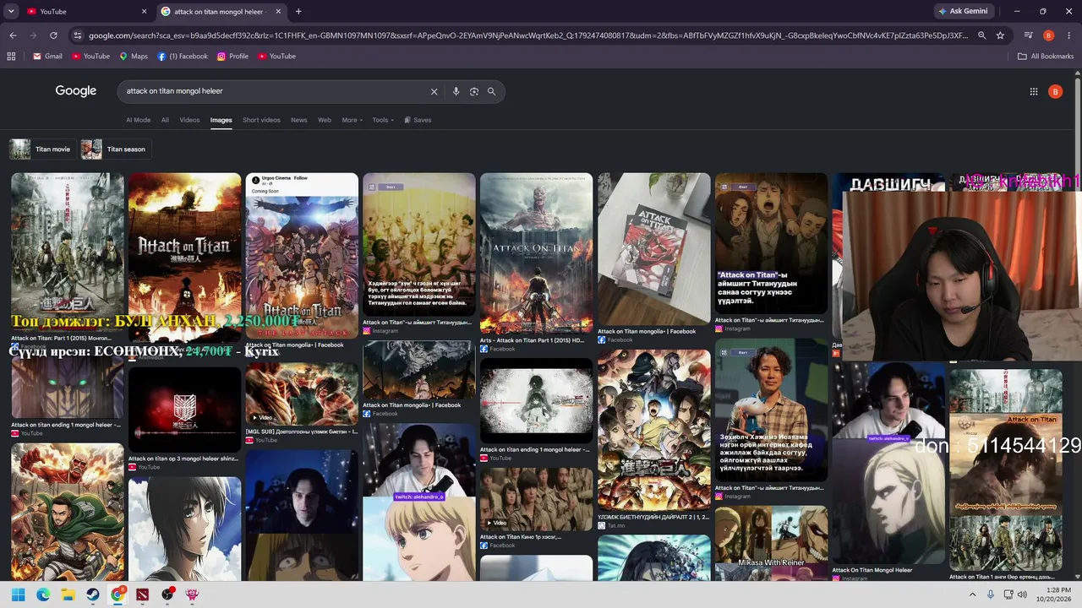Open the tab search dropdown arrow
Viewport: 1082px width, 608px height.
click(x=11, y=12)
